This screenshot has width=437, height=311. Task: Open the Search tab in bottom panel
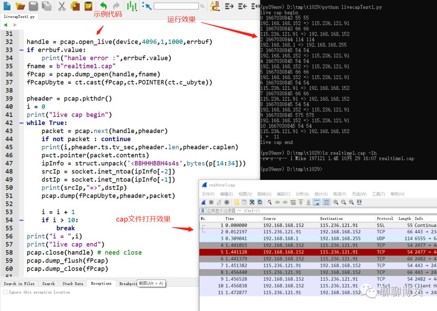pyautogui.click(x=49, y=283)
